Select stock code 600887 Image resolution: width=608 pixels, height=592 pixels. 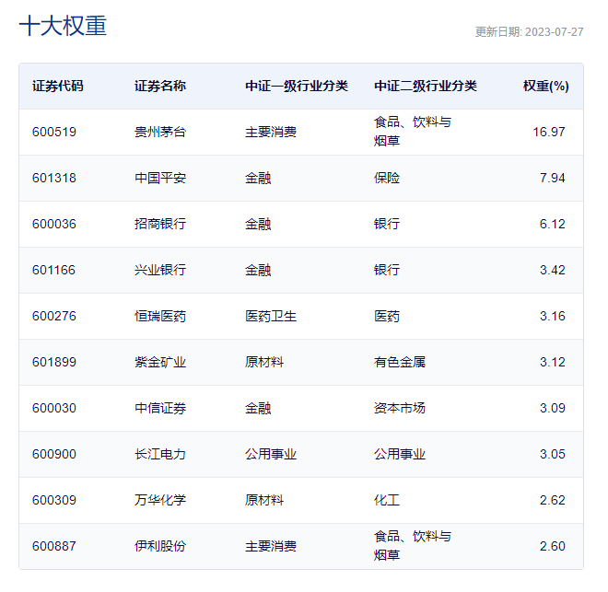(x=54, y=547)
